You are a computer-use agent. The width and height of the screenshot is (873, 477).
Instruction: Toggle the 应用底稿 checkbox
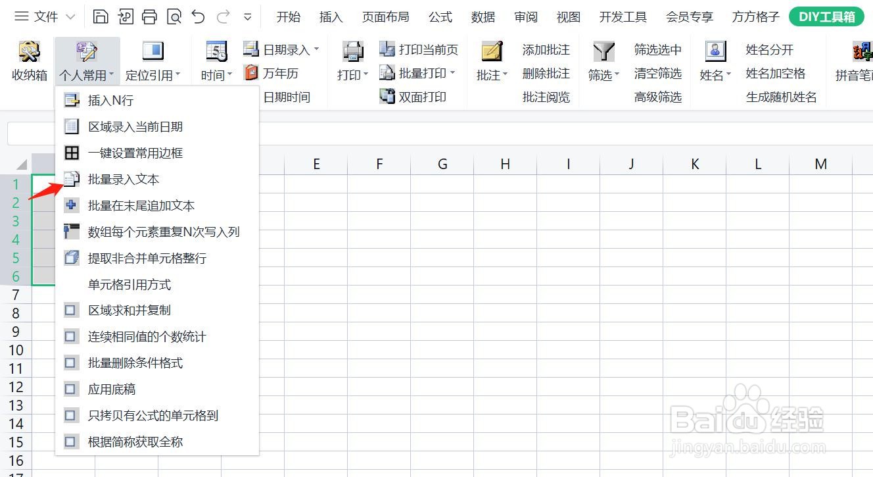pyautogui.click(x=112, y=389)
